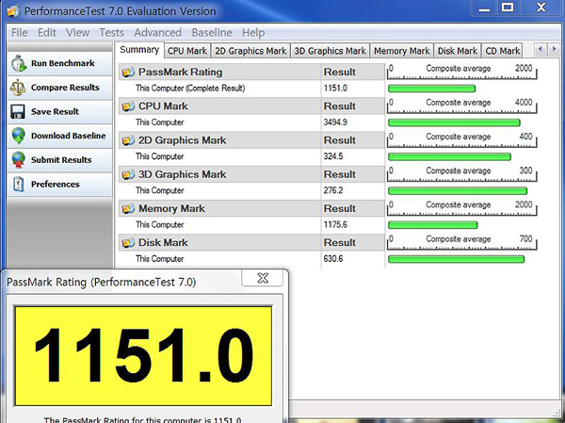Click the CPU Mark composite average scale
Image resolution: width=565 pixels, height=423 pixels.
(x=462, y=106)
